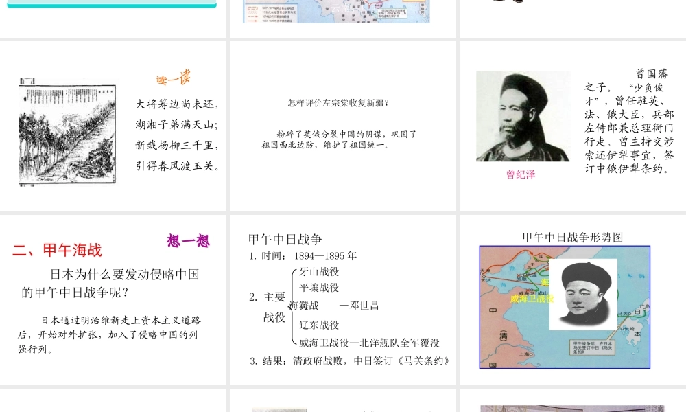The width and height of the screenshot is (686, 412).
Task: Click the title 甲午中日战争形势图
Action: click(x=573, y=238)
